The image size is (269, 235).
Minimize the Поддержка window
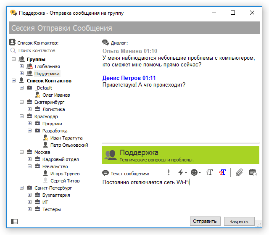[214, 13]
